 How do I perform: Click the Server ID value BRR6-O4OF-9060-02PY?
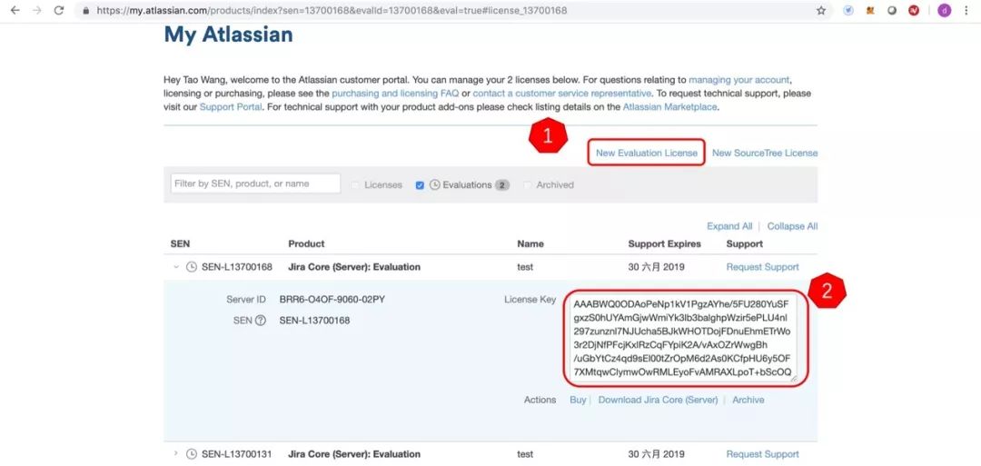point(332,300)
